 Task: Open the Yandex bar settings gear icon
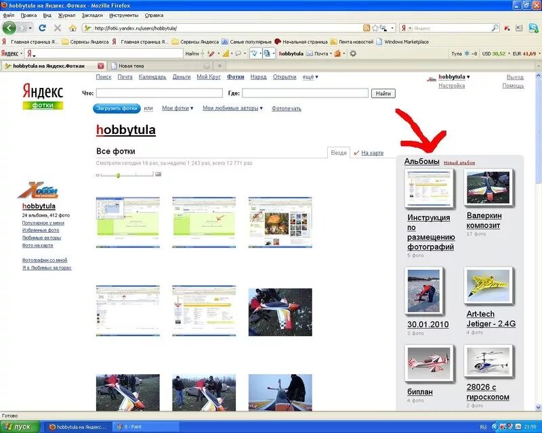click(353, 53)
